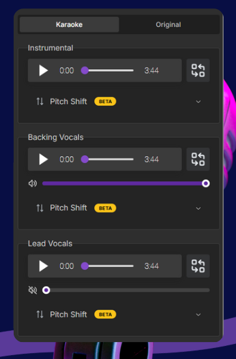Click the Instrumental swap/convert icon
This screenshot has height=359, width=236.
click(x=198, y=70)
